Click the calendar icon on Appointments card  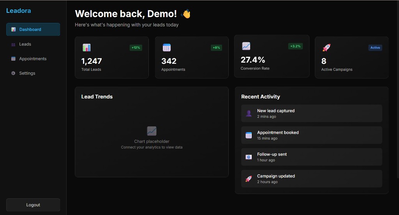coord(167,47)
